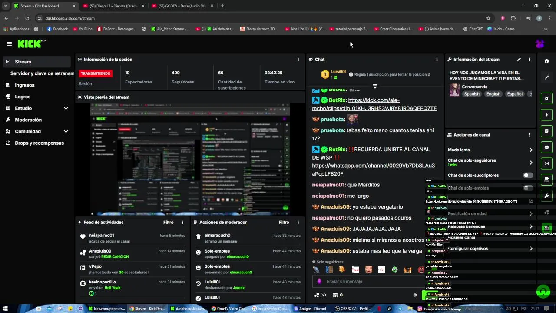The image size is (556, 313).
Task: Open the moderator actions three-dot menu
Action: [298, 223]
